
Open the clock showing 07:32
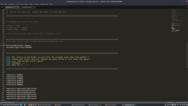tap(183, 105)
